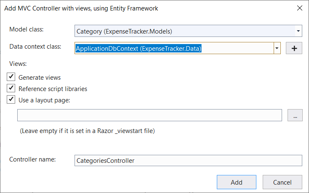Click the "Data context class:" label
Viewport: 309px width, 193px height.
(x=35, y=46)
